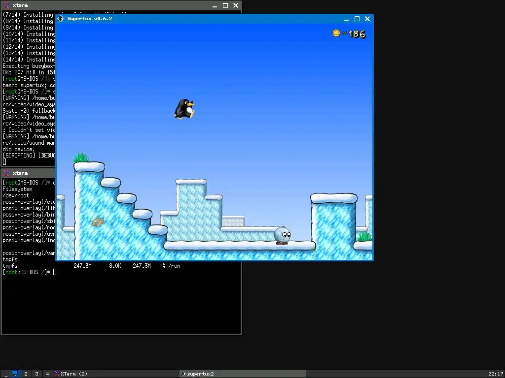This screenshot has width=505, height=378.
Task: Click the X icon of the lower xterm window
Action: [6, 173]
